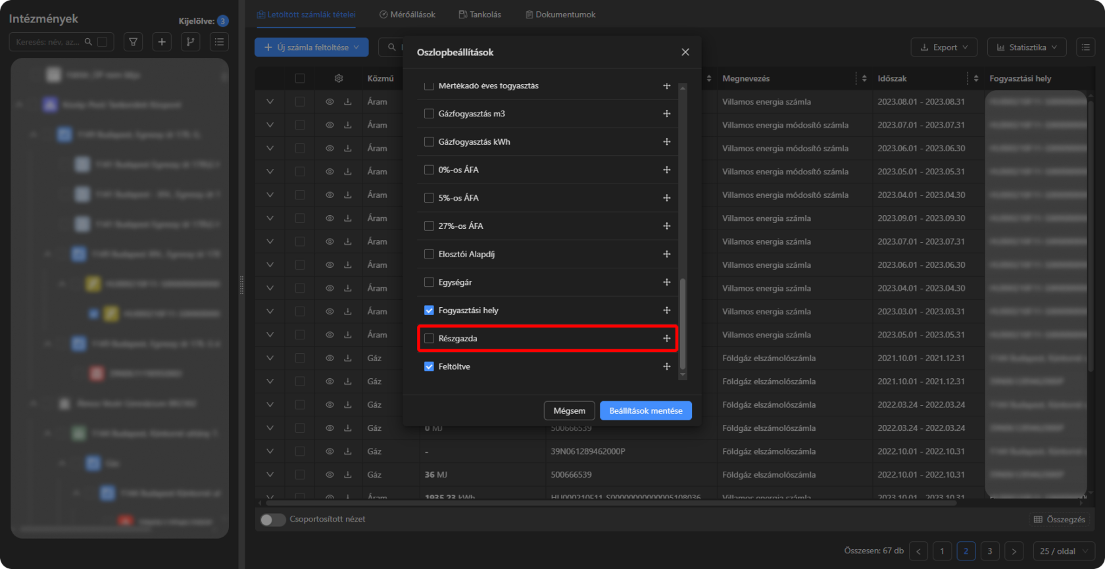This screenshot has width=1105, height=569.
Task: Open the list view icon in sidebar toolbar
Action: [x=219, y=42]
